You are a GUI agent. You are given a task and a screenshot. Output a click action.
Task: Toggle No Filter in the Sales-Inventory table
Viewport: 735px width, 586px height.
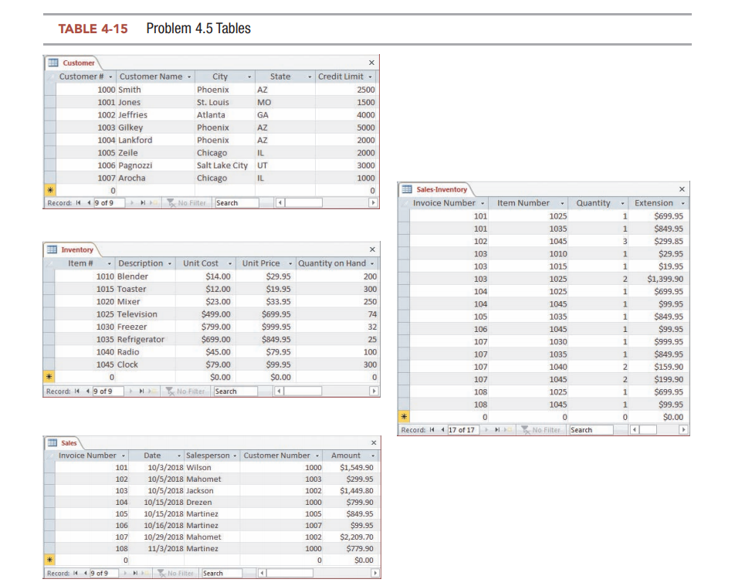click(x=543, y=429)
